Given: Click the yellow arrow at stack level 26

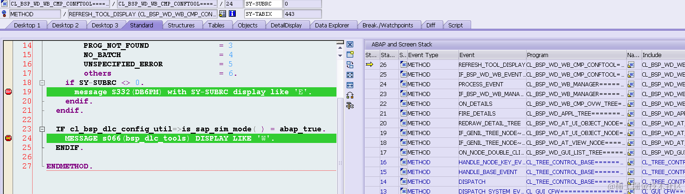Looking at the screenshot, I should (x=370, y=65).
